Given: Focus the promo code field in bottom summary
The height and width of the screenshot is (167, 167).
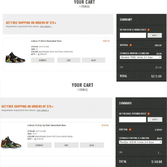Looking at the screenshot, I should click(x=133, y=120).
